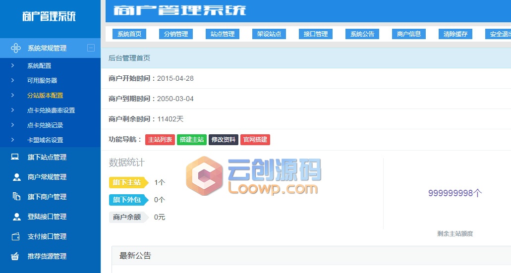Click the yellow 旗下主站 tag
The image size is (511, 273).
point(128,182)
